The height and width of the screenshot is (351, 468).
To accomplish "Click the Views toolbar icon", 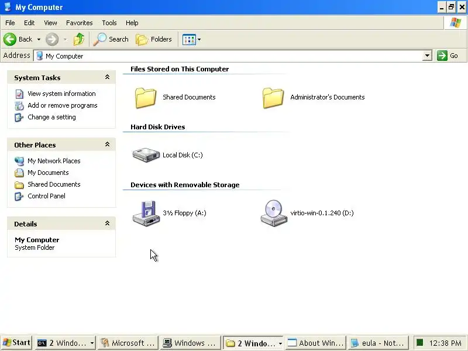I will pos(189,39).
